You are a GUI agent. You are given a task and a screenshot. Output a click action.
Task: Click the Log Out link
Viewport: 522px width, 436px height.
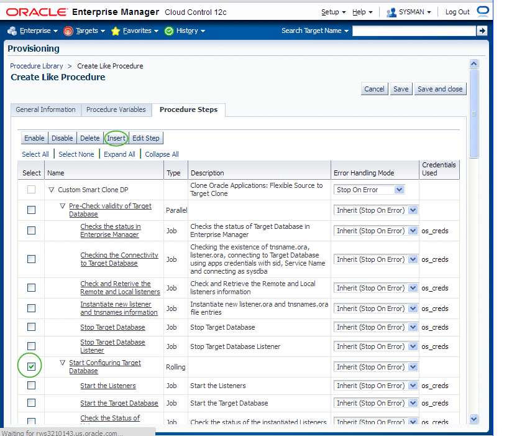[457, 12]
